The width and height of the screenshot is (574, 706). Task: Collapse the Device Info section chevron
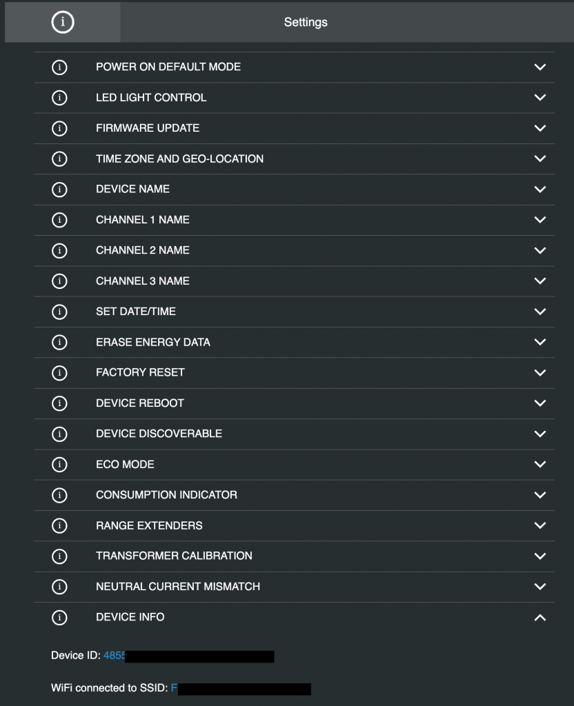(540, 618)
